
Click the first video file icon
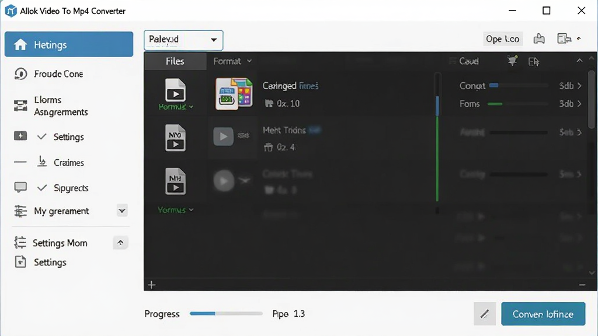pos(175,90)
